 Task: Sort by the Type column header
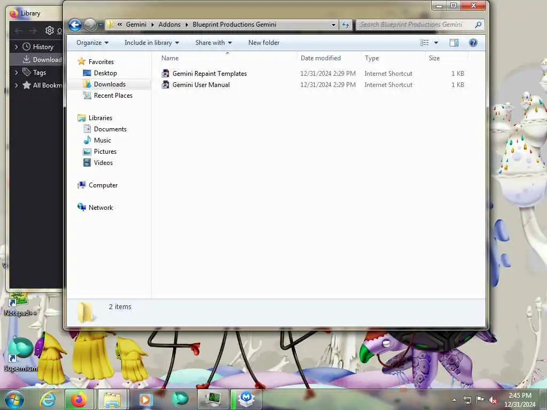point(393,58)
